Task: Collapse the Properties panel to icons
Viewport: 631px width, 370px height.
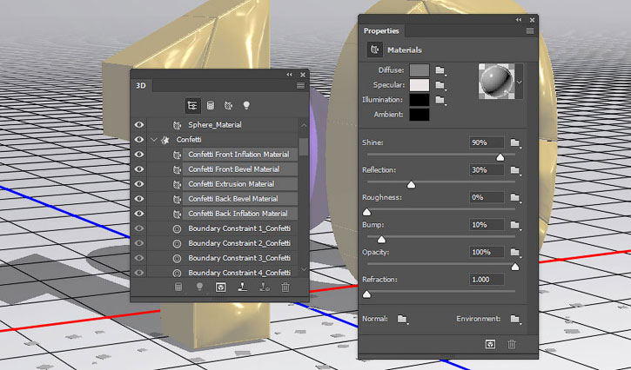Action: pyautogui.click(x=519, y=20)
